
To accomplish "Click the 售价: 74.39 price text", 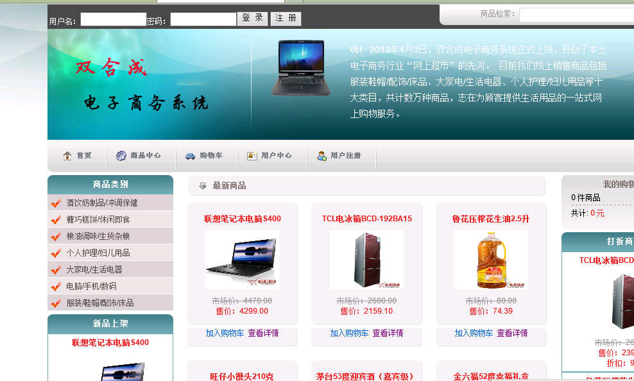I will 491,311.
